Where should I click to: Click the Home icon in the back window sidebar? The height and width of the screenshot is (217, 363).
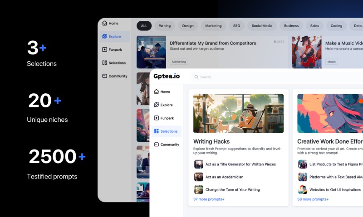tap(105, 23)
